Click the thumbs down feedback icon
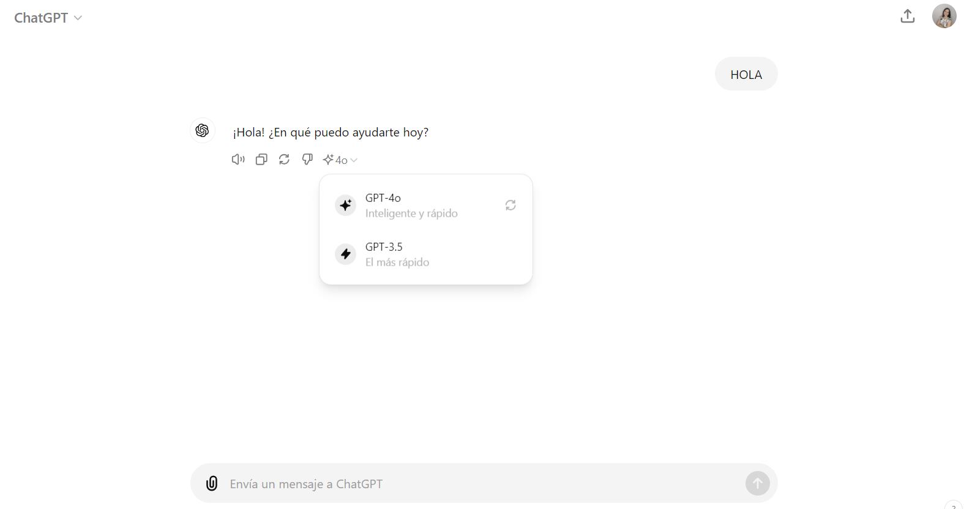Screen dimensions: 964x509 point(307,160)
